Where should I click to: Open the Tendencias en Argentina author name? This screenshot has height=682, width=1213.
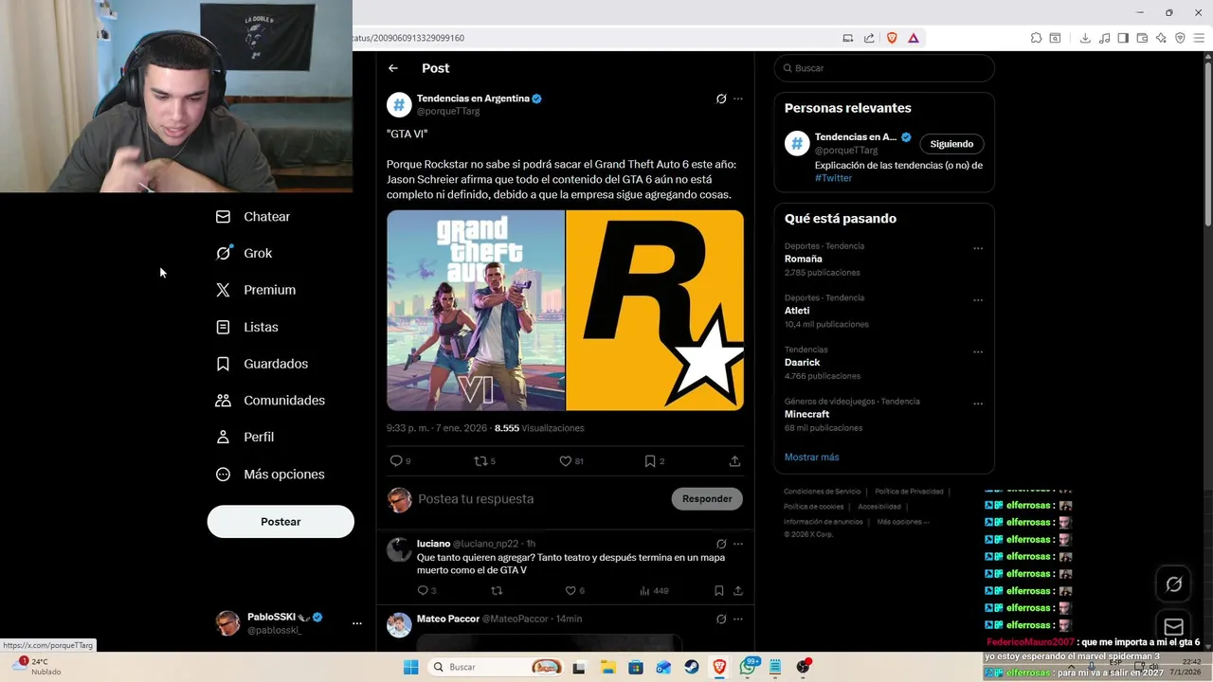[473, 99]
